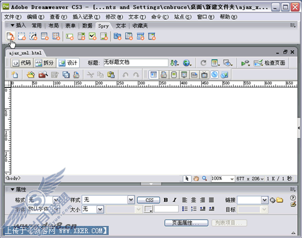This screenshot has height=238, width=302.
Task: Click the File Management icon
Action: click(x=175, y=63)
